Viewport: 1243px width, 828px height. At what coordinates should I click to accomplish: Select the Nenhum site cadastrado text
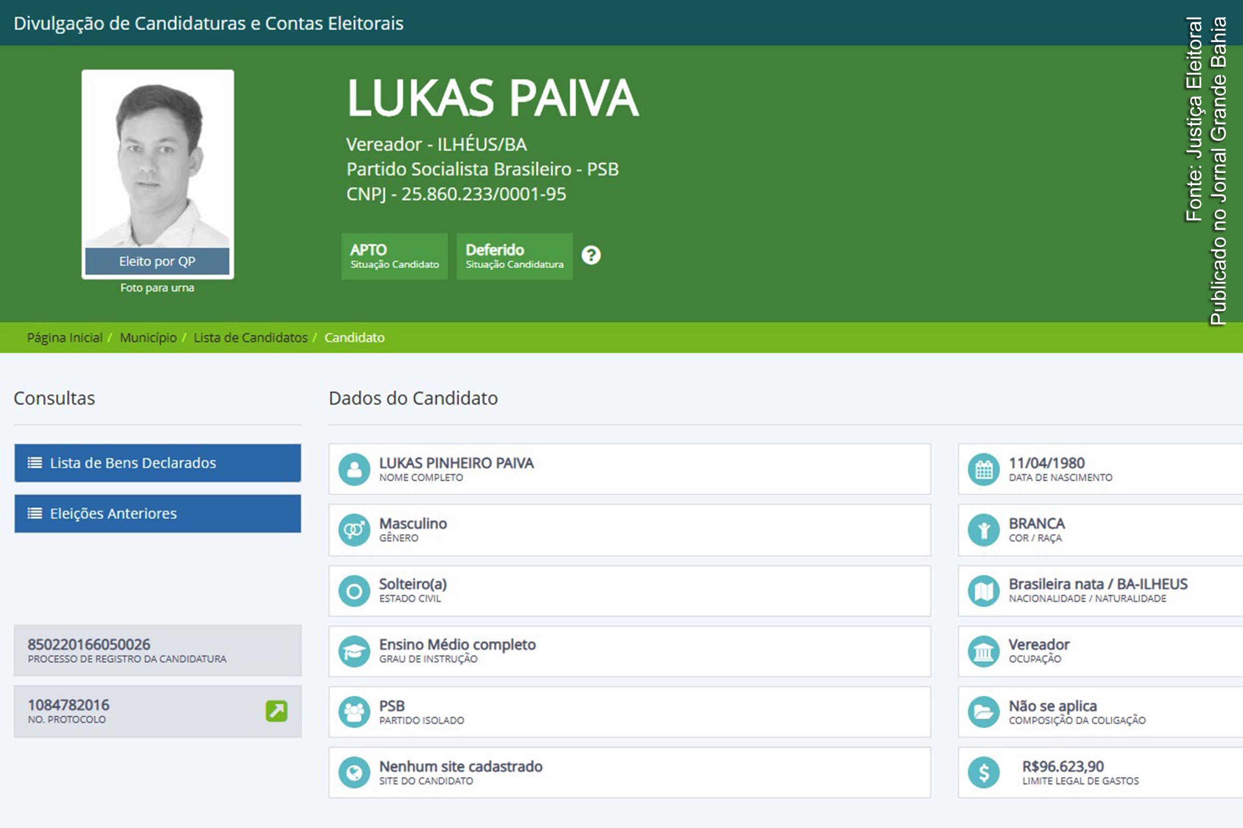[x=461, y=766]
